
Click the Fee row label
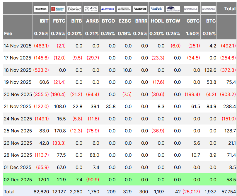[x=8, y=33]
